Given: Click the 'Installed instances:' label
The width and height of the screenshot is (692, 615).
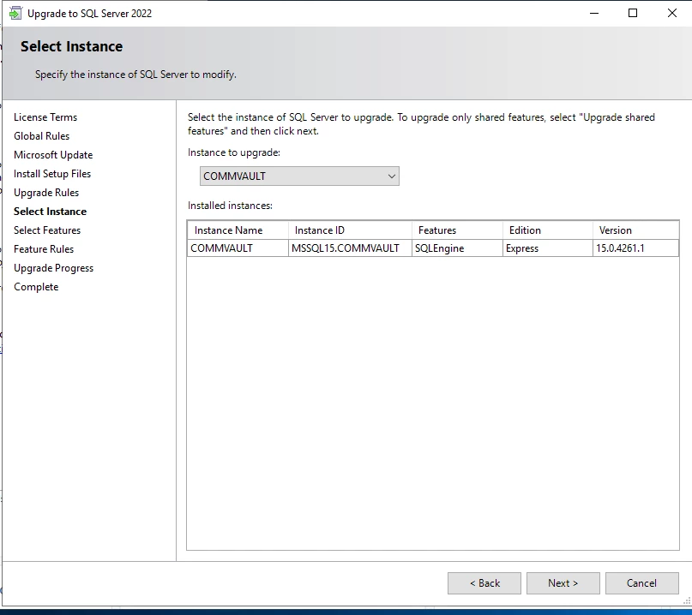Looking at the screenshot, I should 230,206.
